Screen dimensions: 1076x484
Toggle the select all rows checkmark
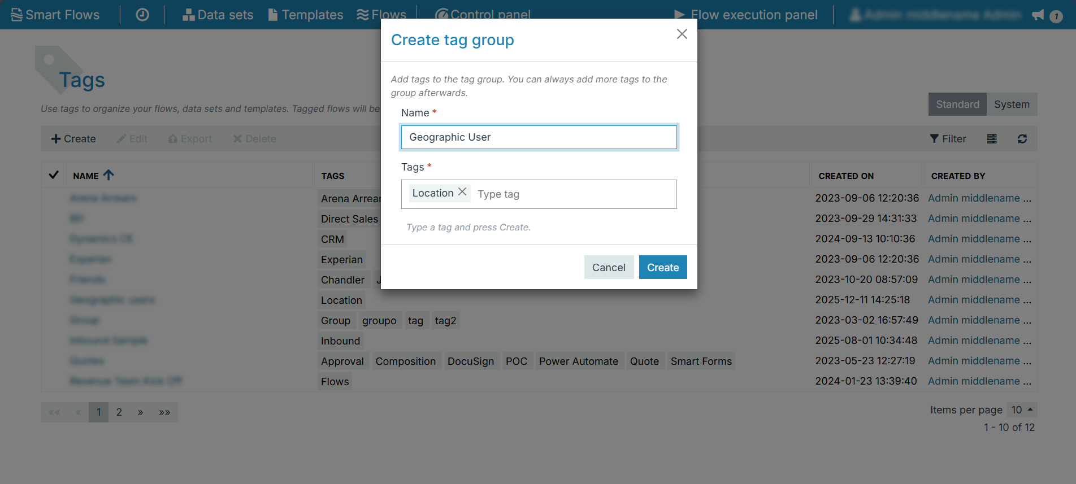(x=54, y=175)
